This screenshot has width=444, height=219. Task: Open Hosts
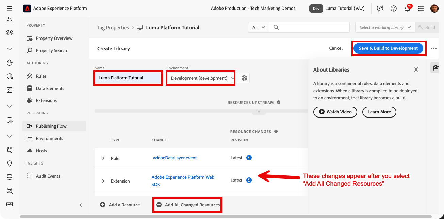coord(54,151)
